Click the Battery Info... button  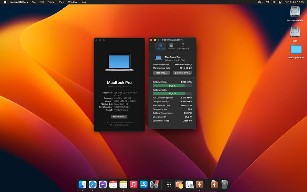coord(182,73)
